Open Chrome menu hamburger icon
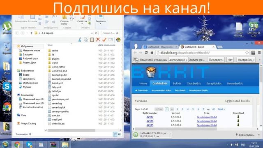 tap(259, 53)
